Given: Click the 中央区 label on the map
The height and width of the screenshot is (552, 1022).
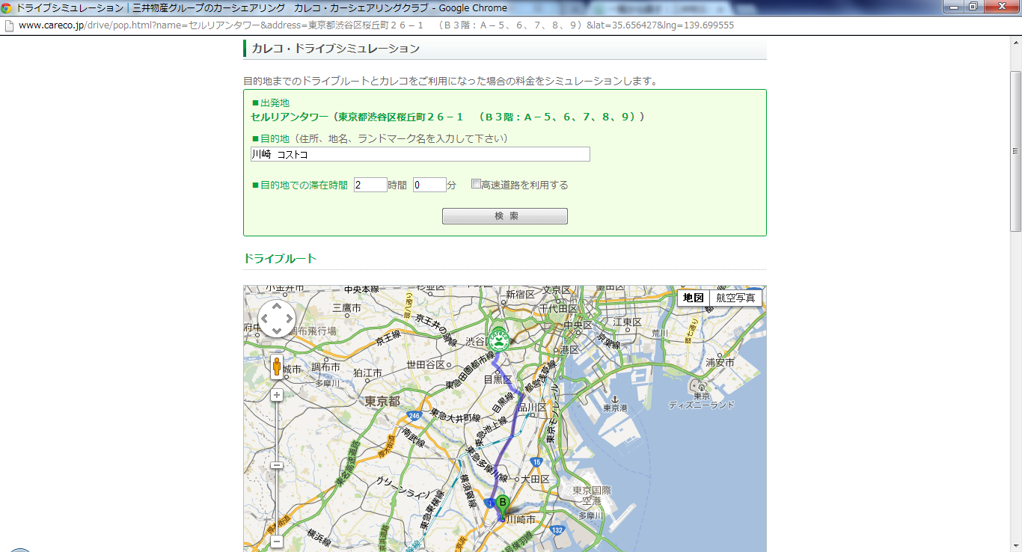Looking at the screenshot, I should (578, 325).
